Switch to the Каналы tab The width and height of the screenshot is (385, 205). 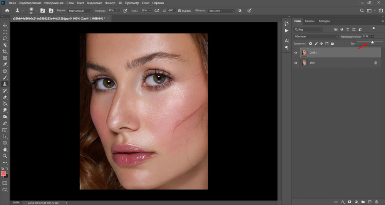tap(310, 21)
